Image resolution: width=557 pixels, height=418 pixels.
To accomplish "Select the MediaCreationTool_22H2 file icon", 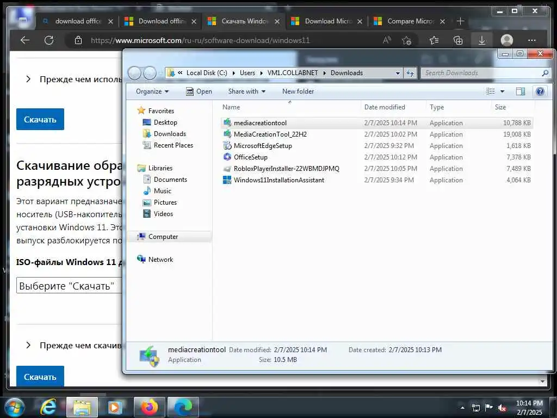I will 227,134.
